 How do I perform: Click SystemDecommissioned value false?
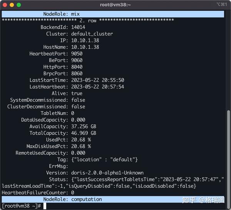(x=78, y=100)
